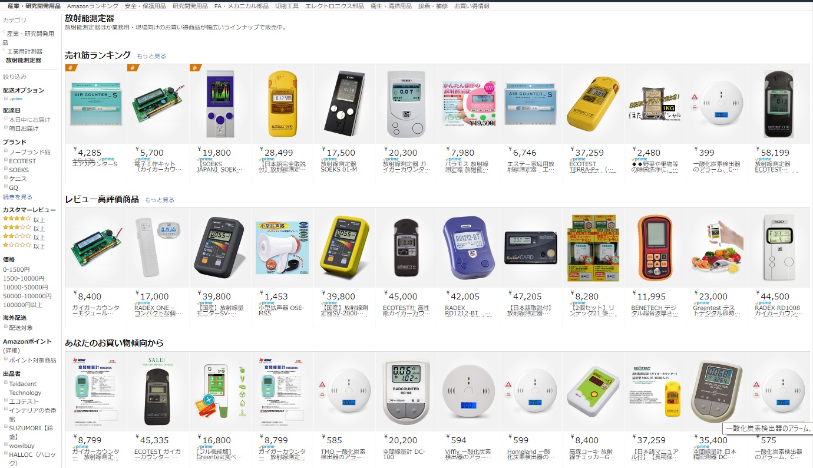813x468 pixels.
Task: Select four stars and up review filter
Action: click(17, 219)
